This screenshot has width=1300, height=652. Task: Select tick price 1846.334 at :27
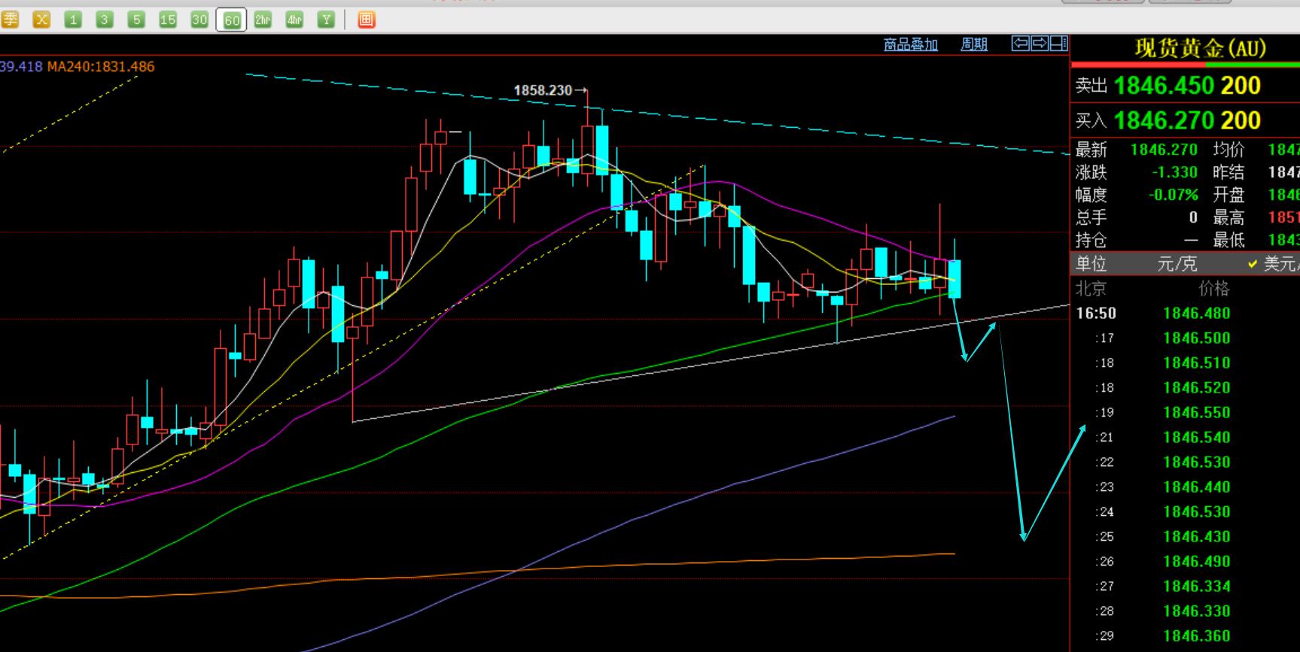pyautogui.click(x=1196, y=587)
